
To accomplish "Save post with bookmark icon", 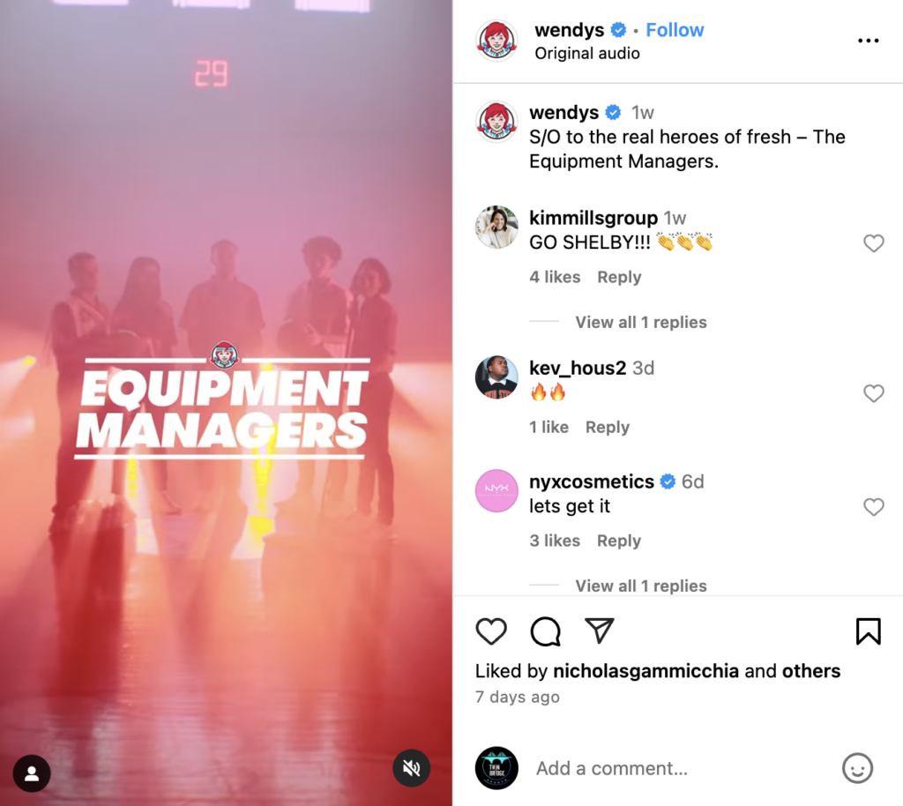I will (x=868, y=631).
